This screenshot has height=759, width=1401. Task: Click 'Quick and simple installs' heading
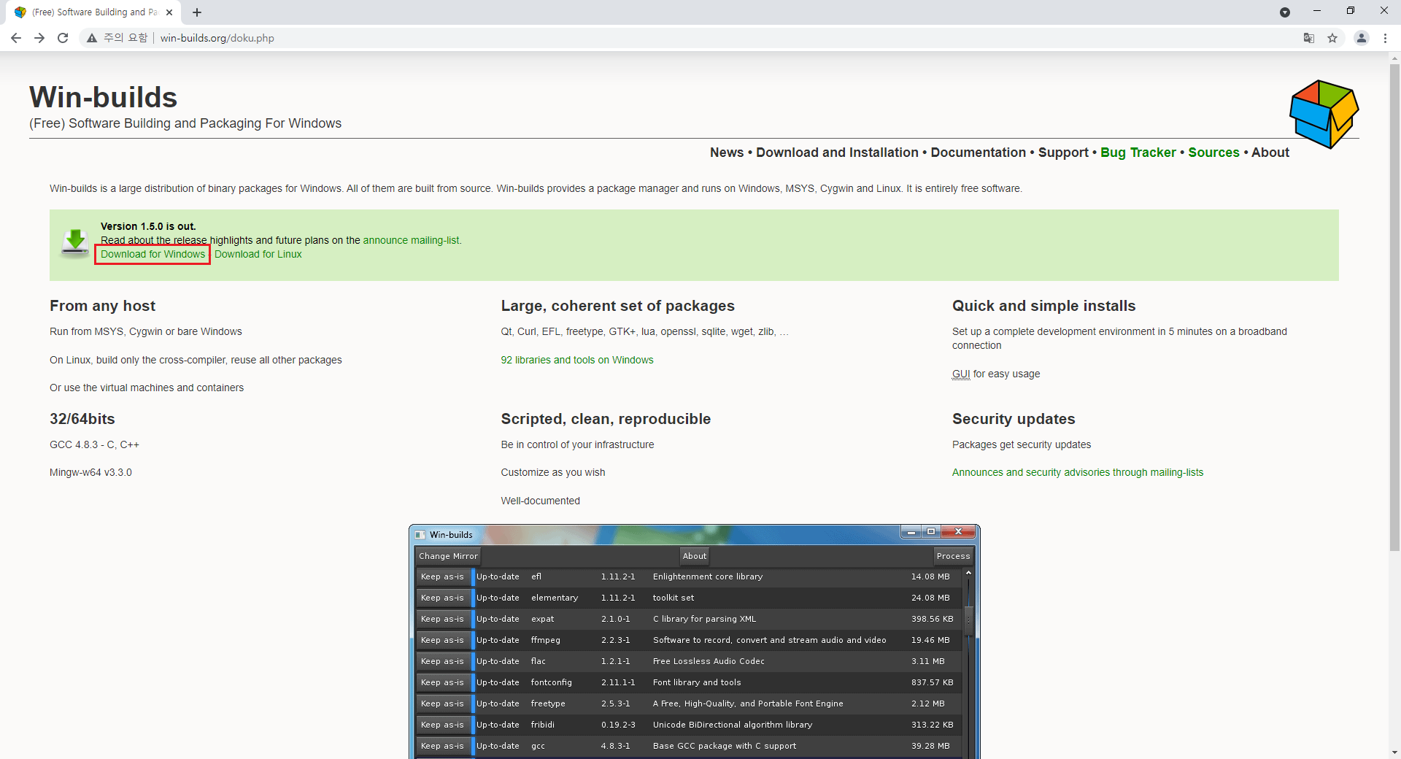1043,306
